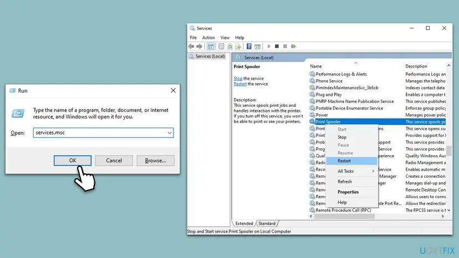Switch to the Standard tab

click(267, 223)
